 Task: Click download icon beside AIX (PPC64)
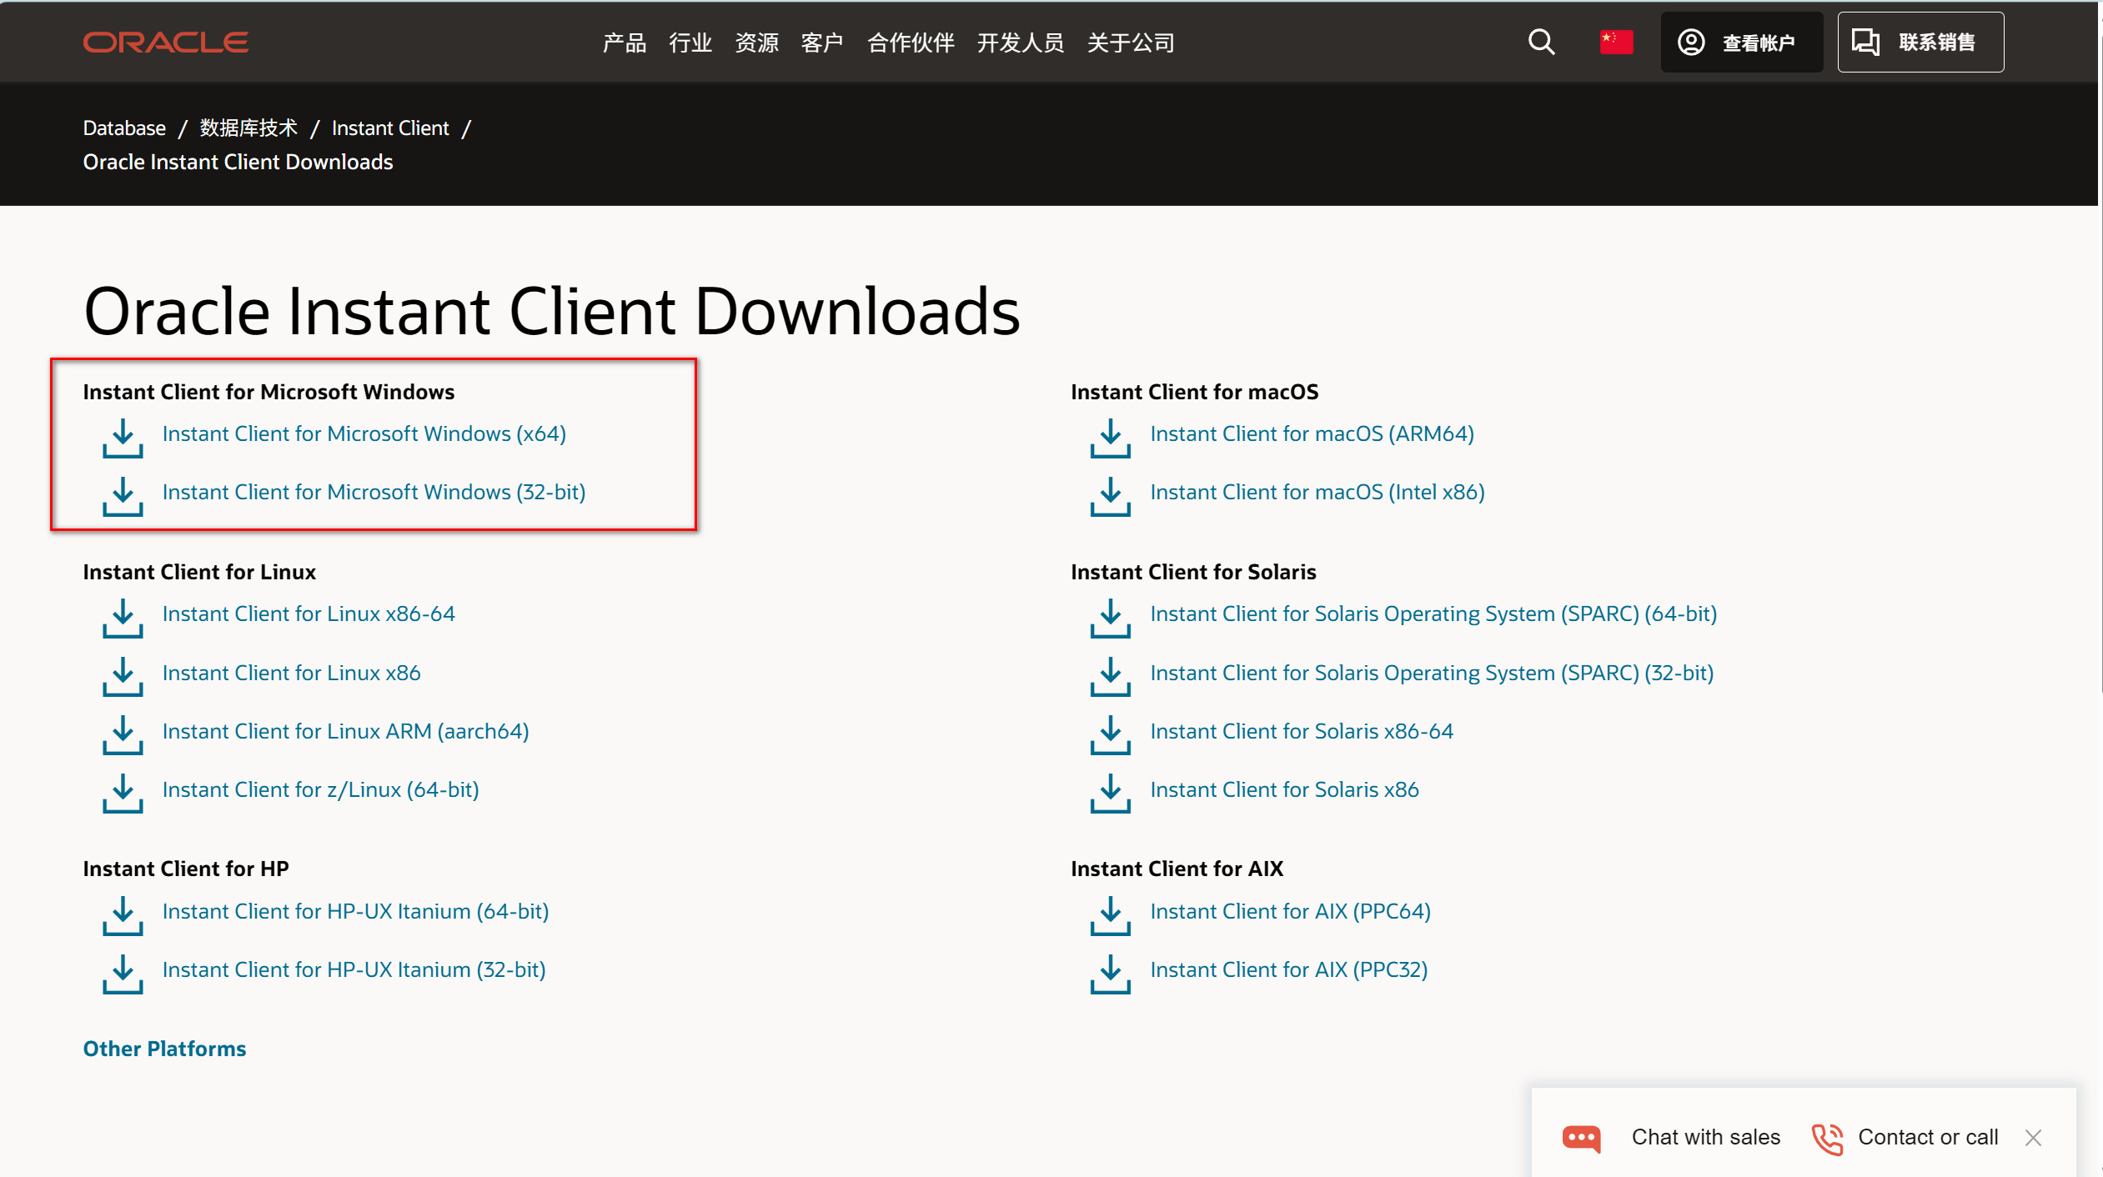point(1110,915)
